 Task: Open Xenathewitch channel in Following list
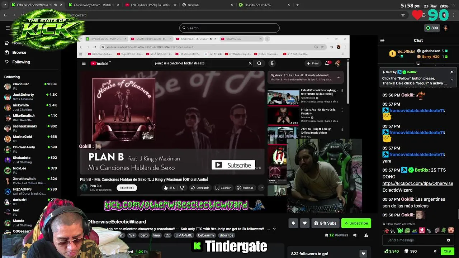(30, 181)
